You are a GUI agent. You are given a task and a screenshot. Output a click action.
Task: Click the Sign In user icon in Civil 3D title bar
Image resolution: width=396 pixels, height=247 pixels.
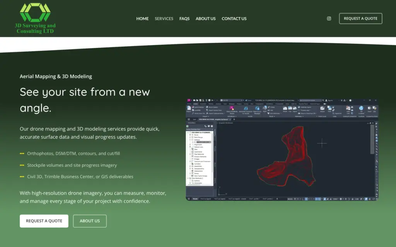click(326, 100)
